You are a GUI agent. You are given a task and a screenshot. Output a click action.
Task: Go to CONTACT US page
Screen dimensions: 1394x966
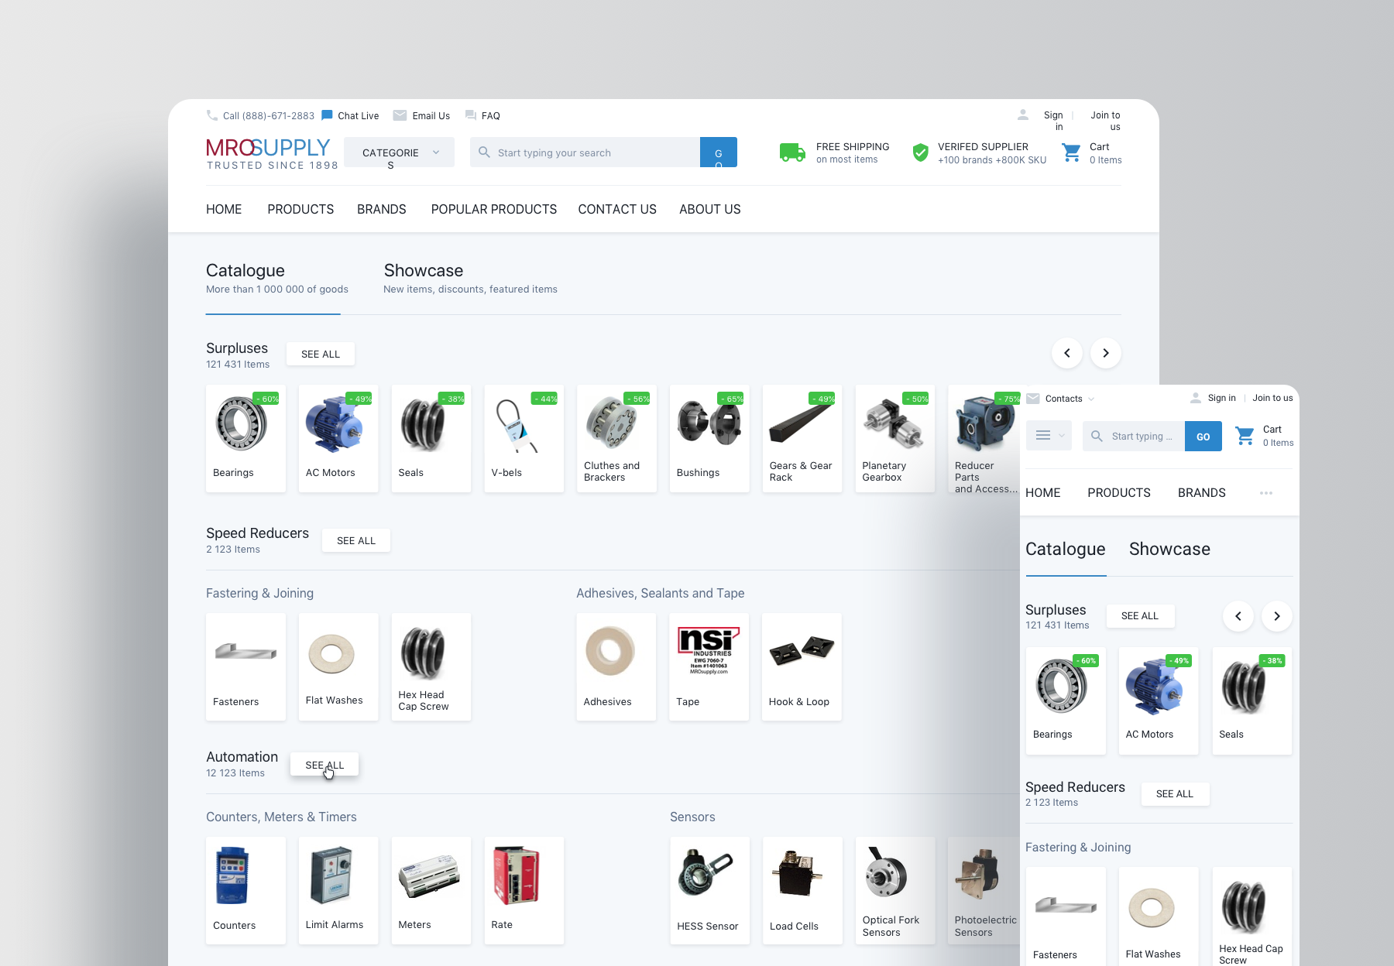point(617,209)
